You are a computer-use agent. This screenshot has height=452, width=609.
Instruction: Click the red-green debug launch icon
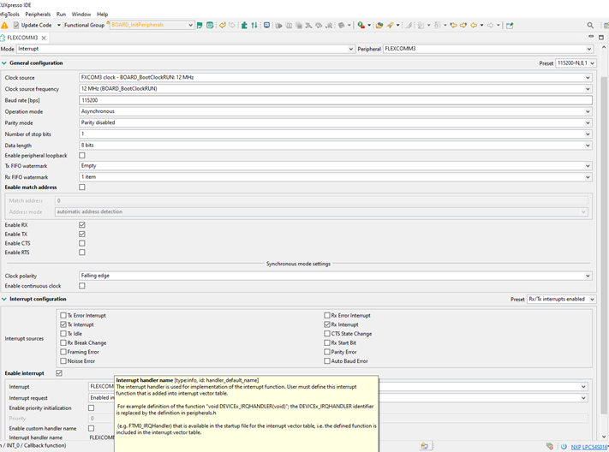coord(361,25)
